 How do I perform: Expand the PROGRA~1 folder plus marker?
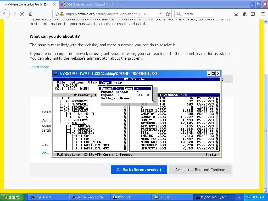(x=66, y=108)
